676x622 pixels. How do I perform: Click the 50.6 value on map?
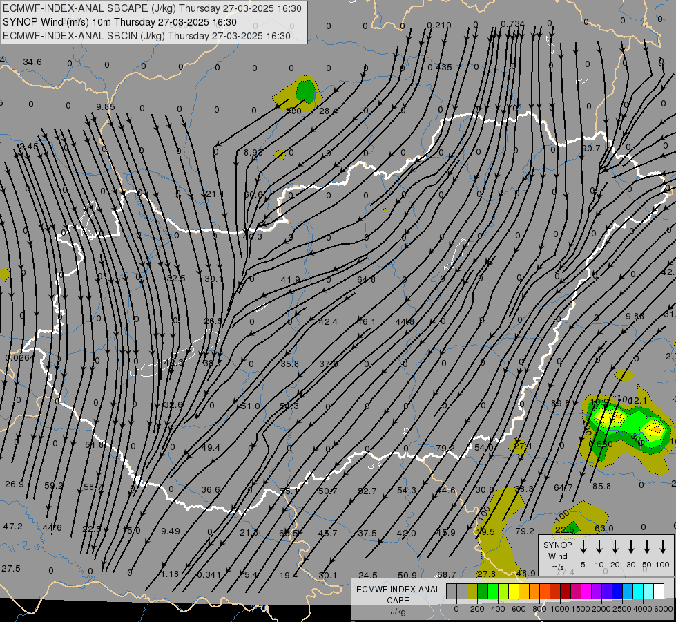(253, 195)
